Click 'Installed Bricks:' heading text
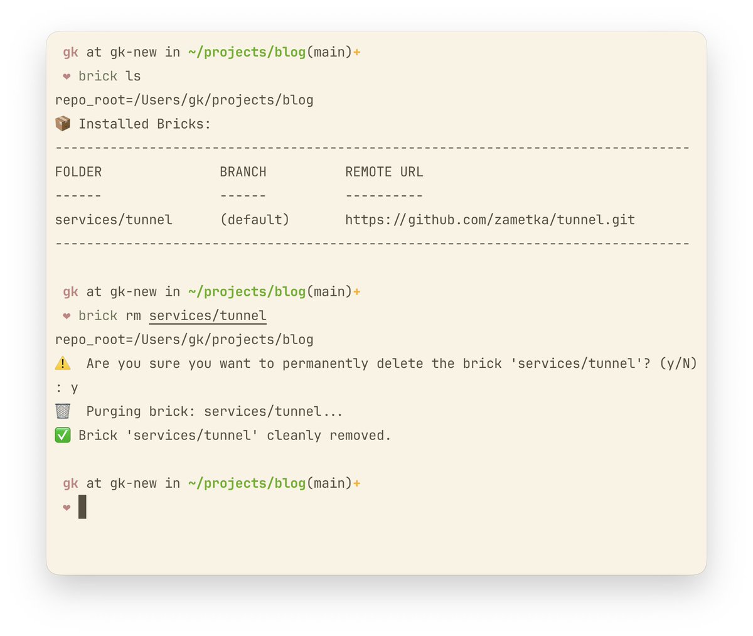 tap(145, 124)
